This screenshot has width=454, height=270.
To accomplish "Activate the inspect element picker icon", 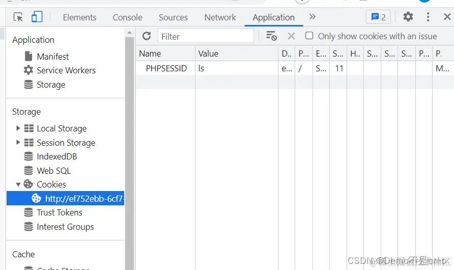I will tap(18, 17).
